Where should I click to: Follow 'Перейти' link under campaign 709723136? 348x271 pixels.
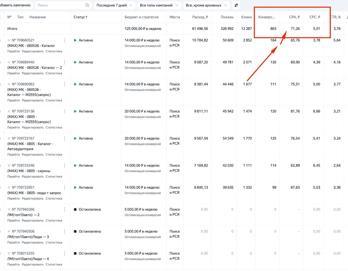[x=14, y=128]
